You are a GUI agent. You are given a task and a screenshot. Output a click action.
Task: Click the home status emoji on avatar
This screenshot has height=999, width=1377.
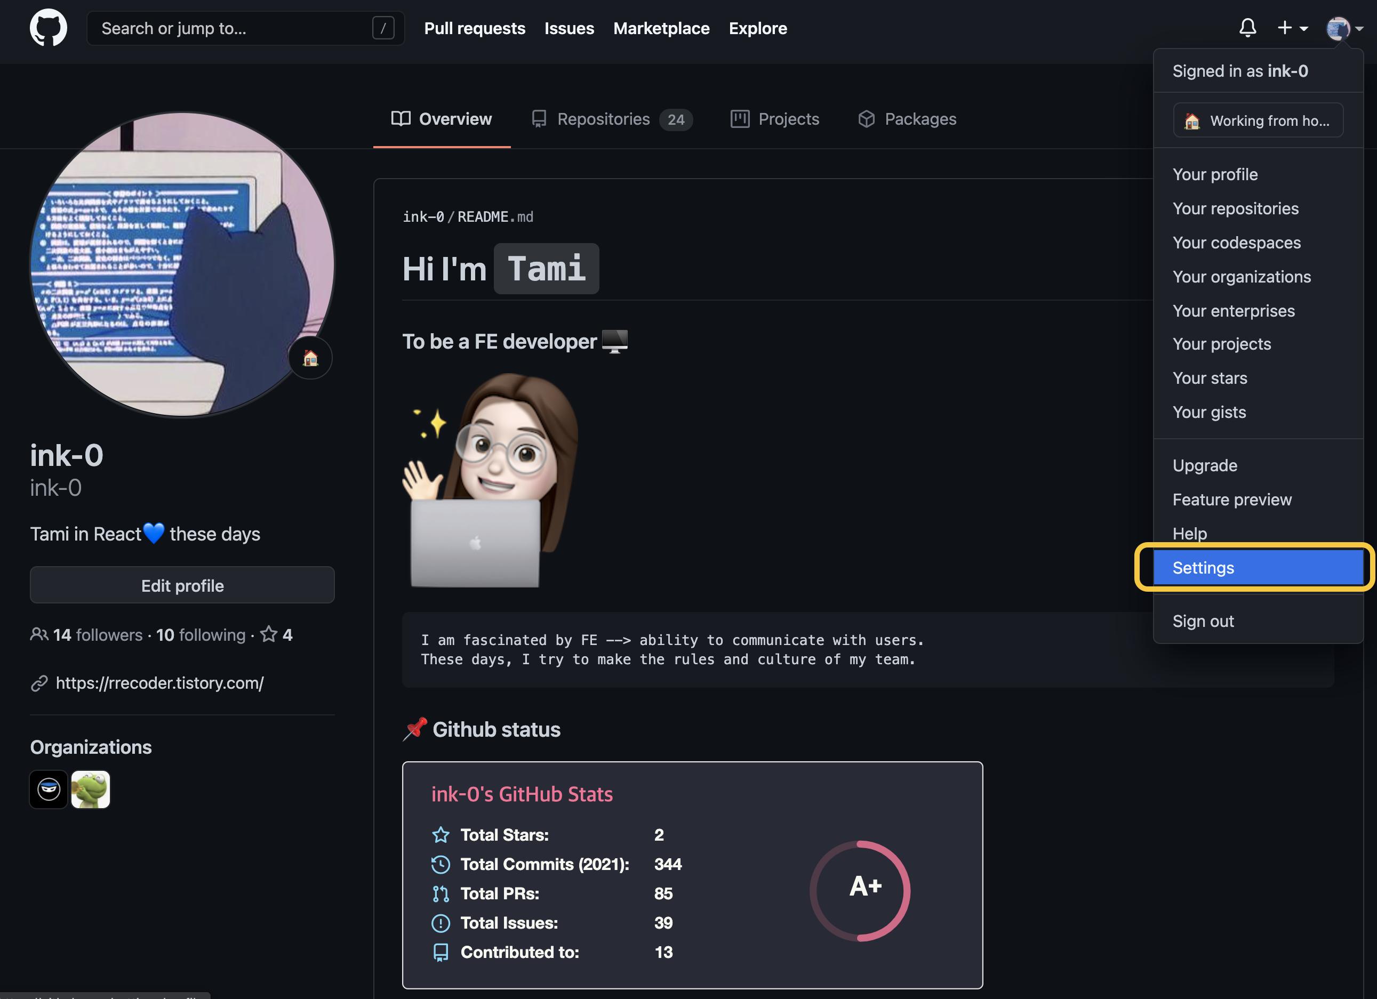(x=310, y=358)
